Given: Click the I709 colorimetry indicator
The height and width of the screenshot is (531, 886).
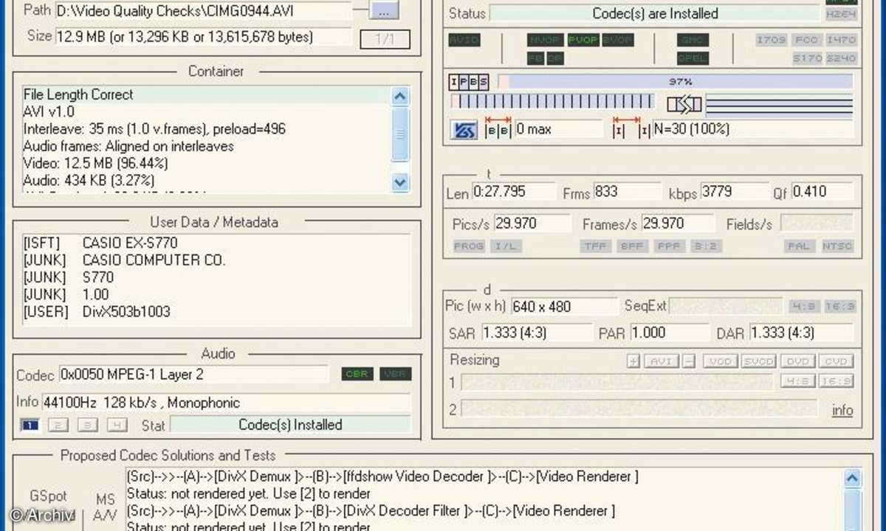Looking at the screenshot, I should (x=771, y=40).
